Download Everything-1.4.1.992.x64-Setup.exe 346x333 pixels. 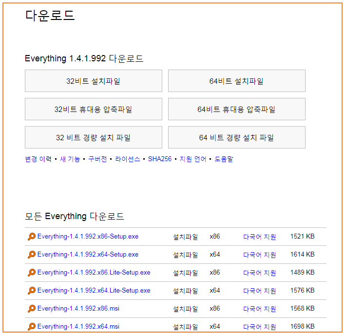tap(88, 255)
